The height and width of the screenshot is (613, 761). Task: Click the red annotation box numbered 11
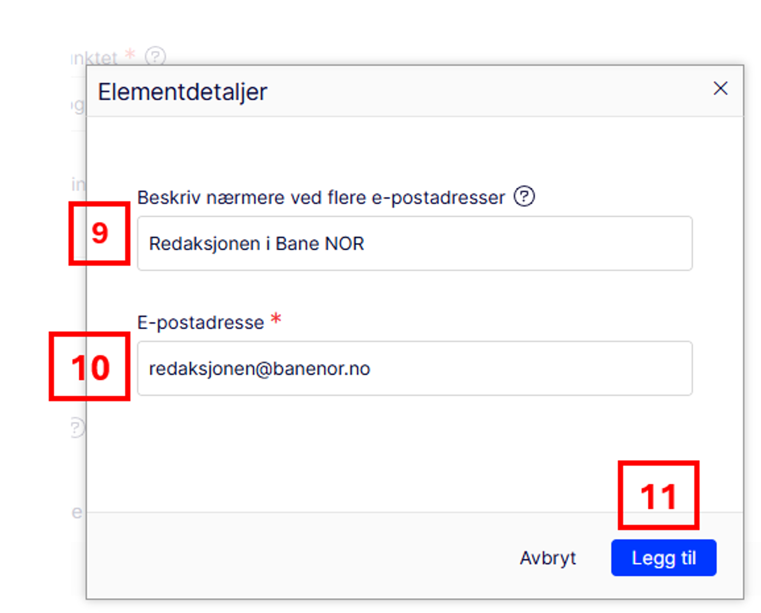coord(658,495)
